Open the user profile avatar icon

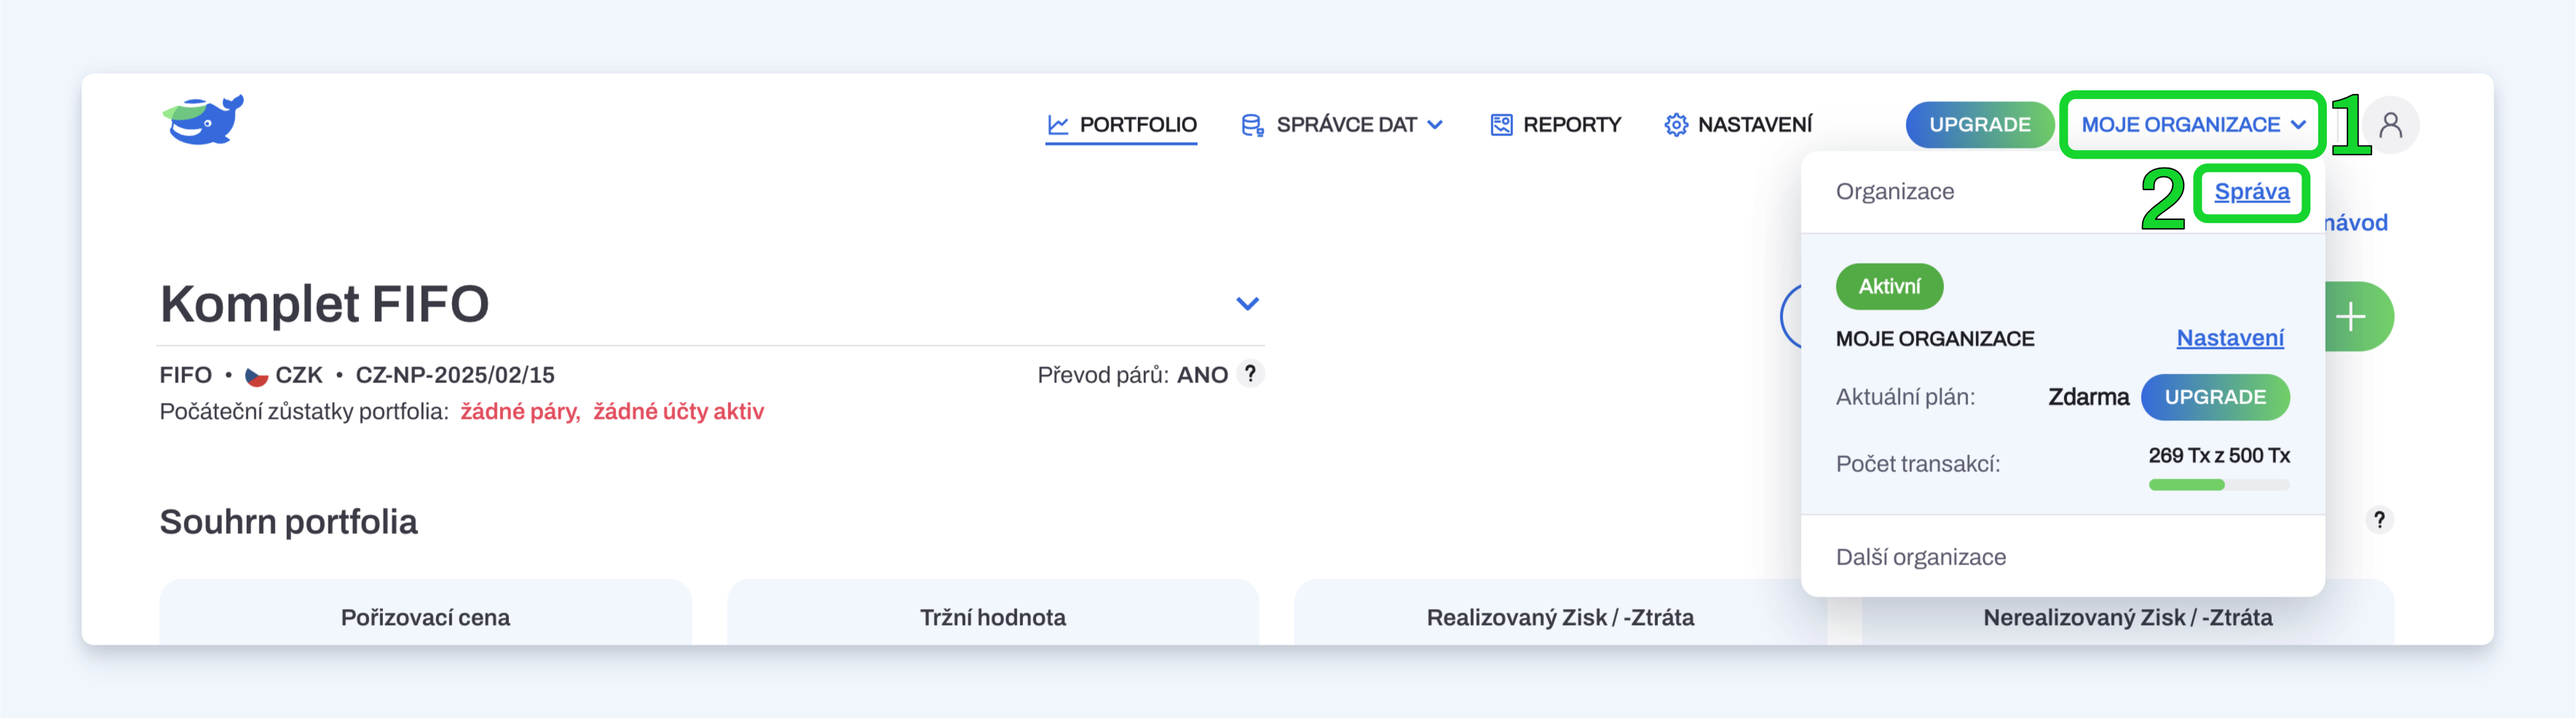[x=2391, y=125]
